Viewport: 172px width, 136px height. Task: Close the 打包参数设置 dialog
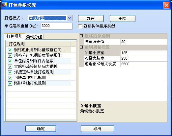click(x=166, y=5)
